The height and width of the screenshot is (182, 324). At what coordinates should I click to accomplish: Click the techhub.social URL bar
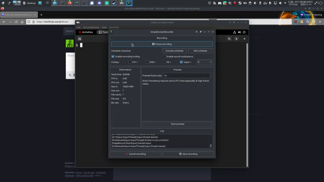[x=53, y=22]
